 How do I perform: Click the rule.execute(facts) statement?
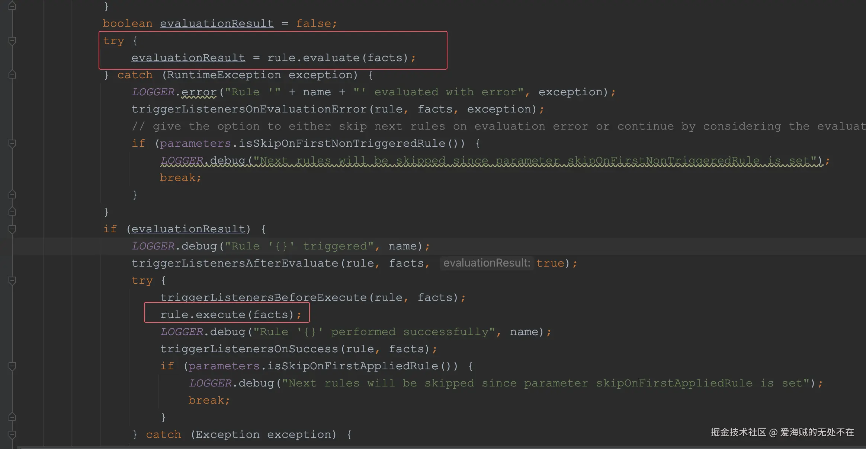click(x=227, y=315)
